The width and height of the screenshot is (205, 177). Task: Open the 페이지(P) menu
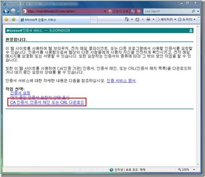coord(166,19)
